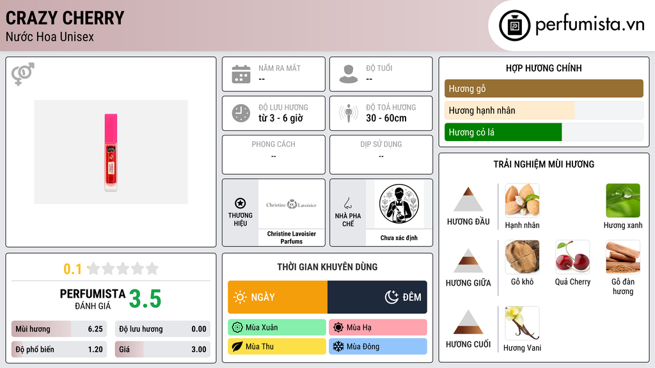Click the Gỗ đàn hương sandalwood image
Viewport: 655px width, 368px height.
tap(623, 257)
